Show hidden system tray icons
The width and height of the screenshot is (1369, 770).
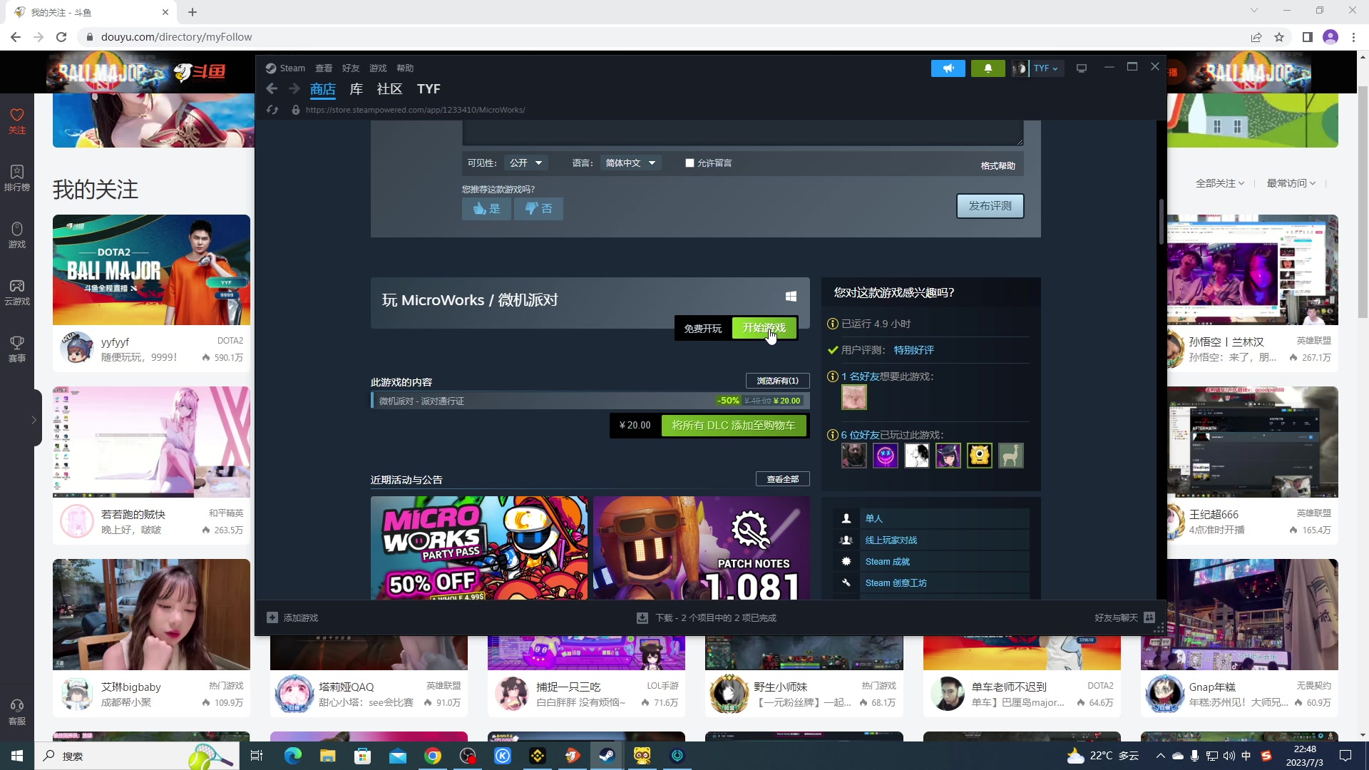[1160, 756]
